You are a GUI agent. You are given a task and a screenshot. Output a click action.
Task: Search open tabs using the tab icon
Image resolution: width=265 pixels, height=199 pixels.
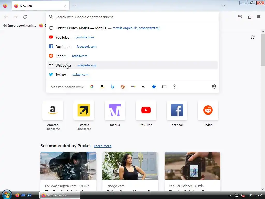pos(164,87)
